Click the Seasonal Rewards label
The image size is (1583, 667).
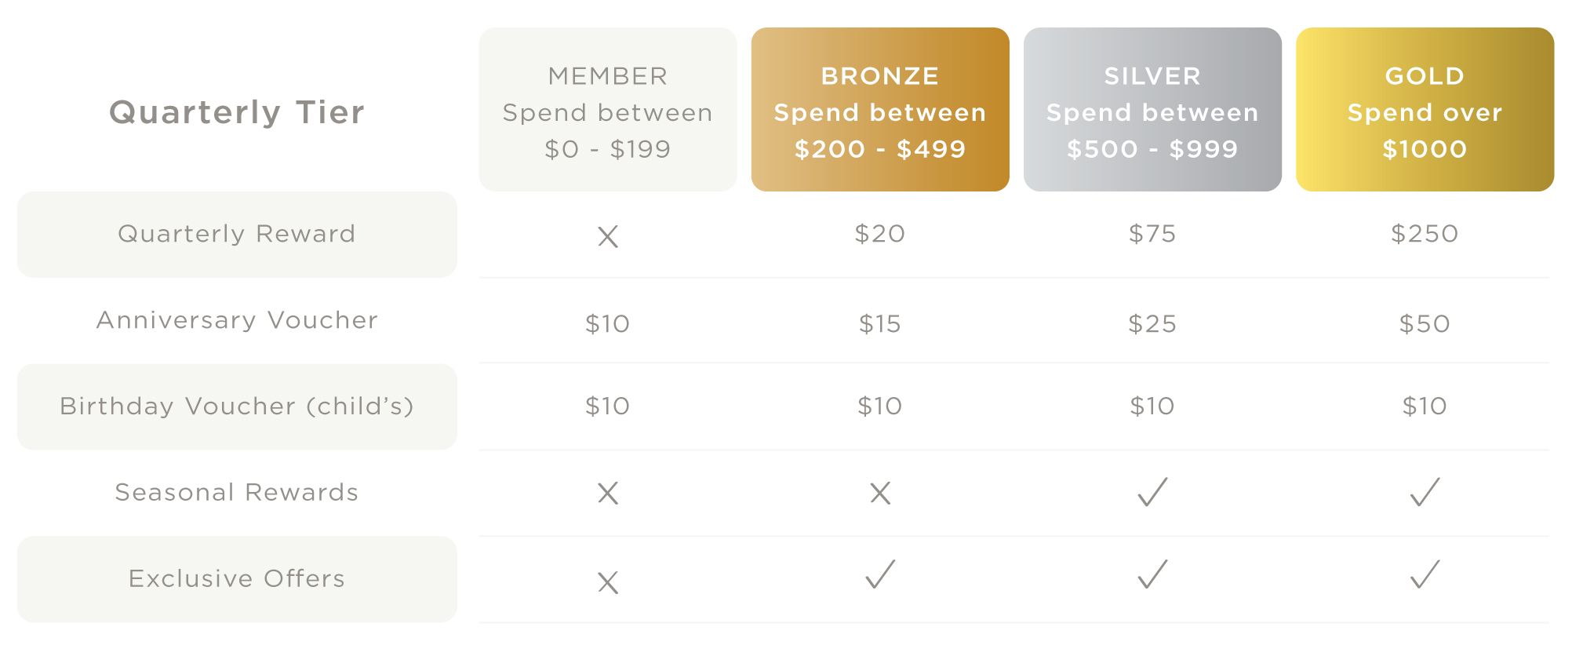pyautogui.click(x=237, y=492)
